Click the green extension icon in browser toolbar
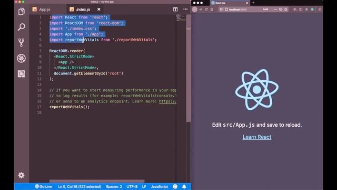Screen dimensions: 337x190 click(x=312, y=9)
